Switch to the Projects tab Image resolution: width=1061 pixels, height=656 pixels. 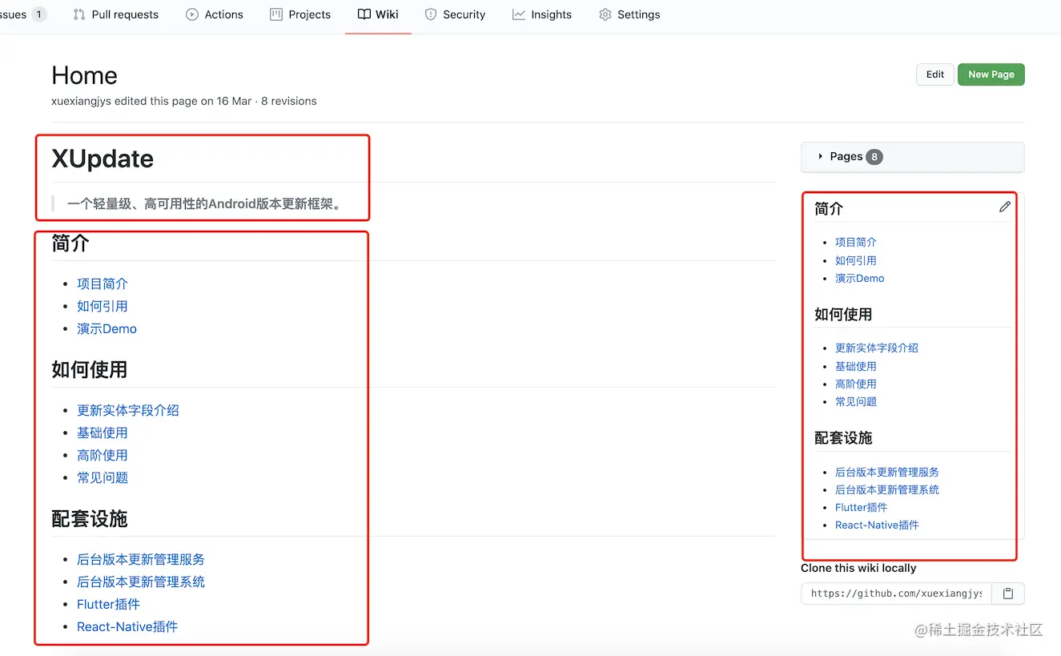(300, 14)
